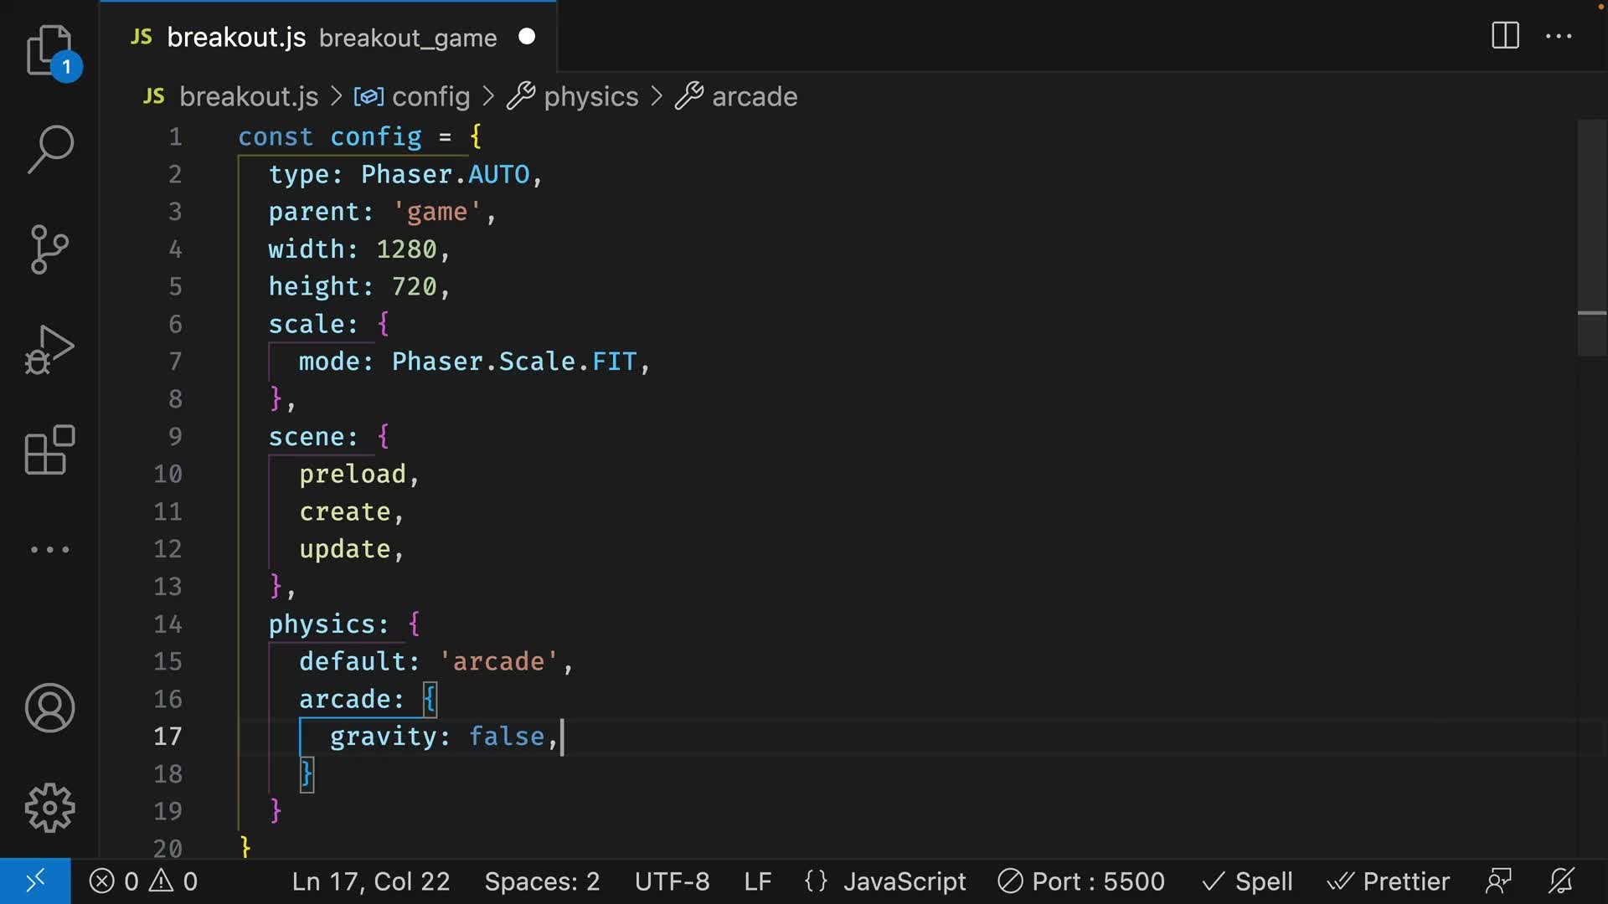
Task: Open the Source Control view
Action: click(x=50, y=249)
